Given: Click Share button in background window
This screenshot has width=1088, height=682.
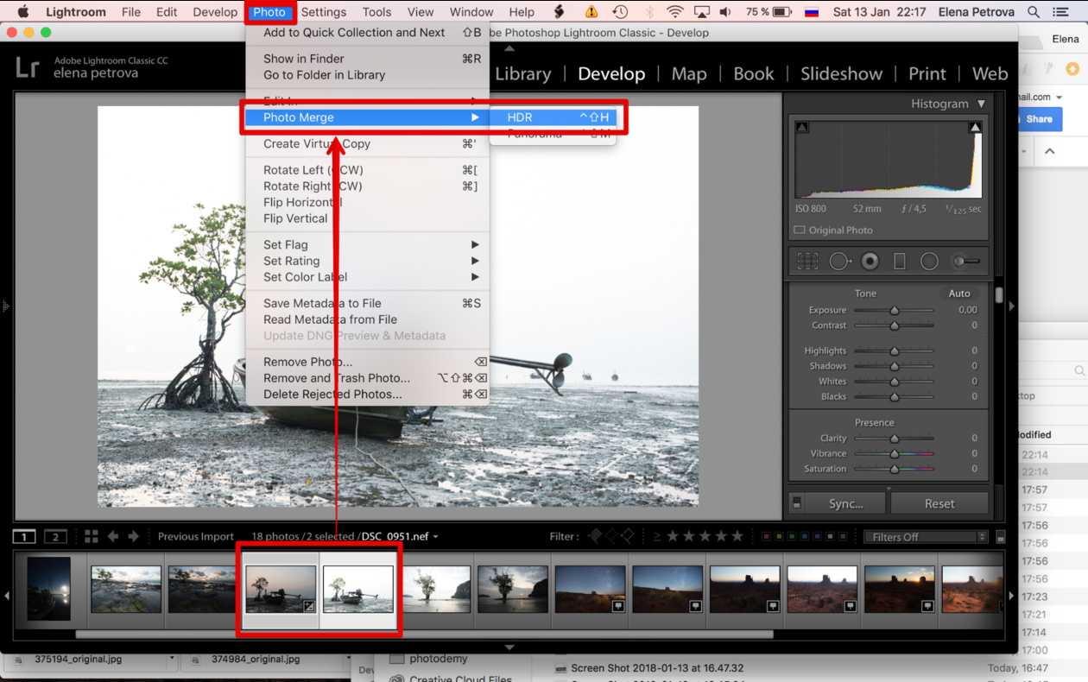Looking at the screenshot, I should [x=1039, y=119].
